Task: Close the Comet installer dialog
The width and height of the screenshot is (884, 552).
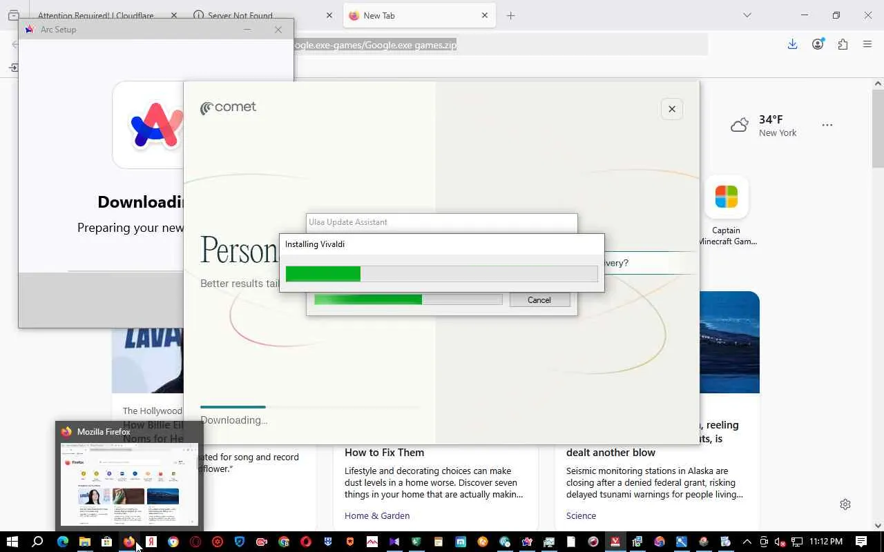Action: 672,109
